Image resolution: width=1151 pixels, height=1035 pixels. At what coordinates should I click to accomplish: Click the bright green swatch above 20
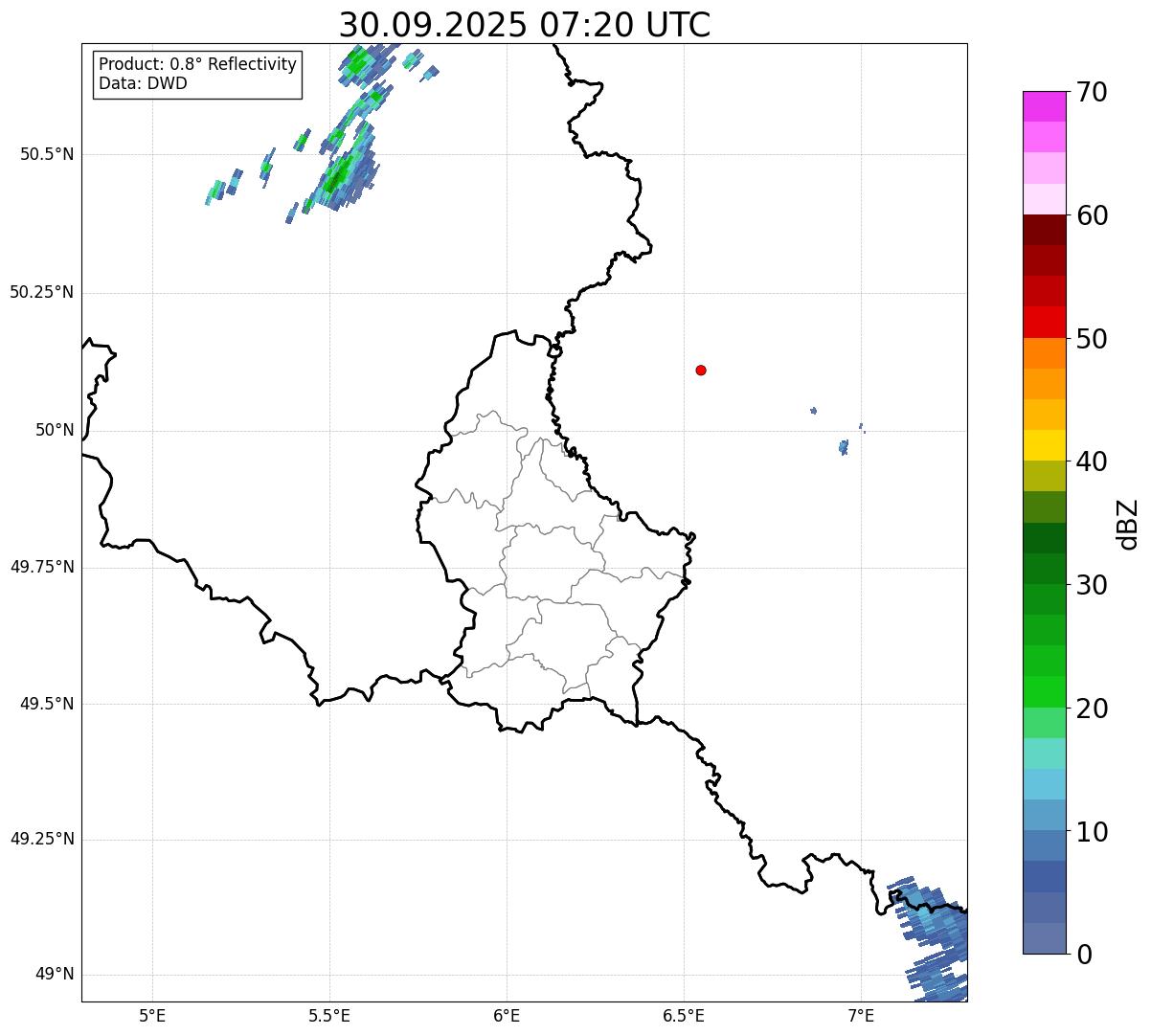1044,691
